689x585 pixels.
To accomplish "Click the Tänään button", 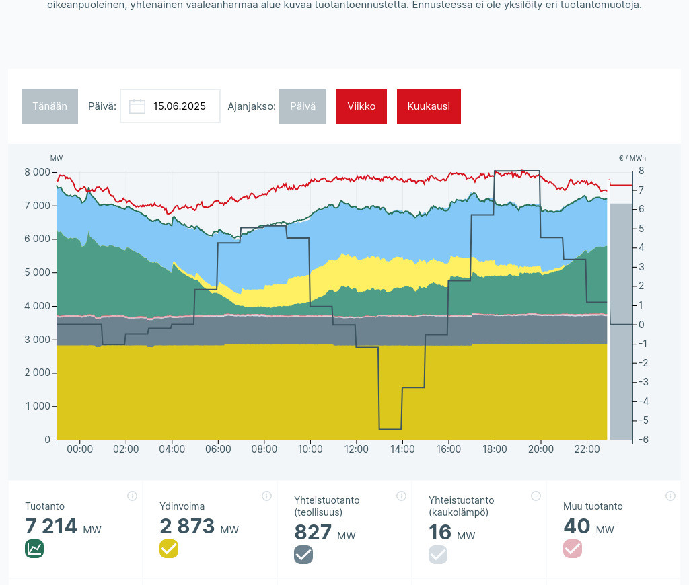I will point(50,106).
